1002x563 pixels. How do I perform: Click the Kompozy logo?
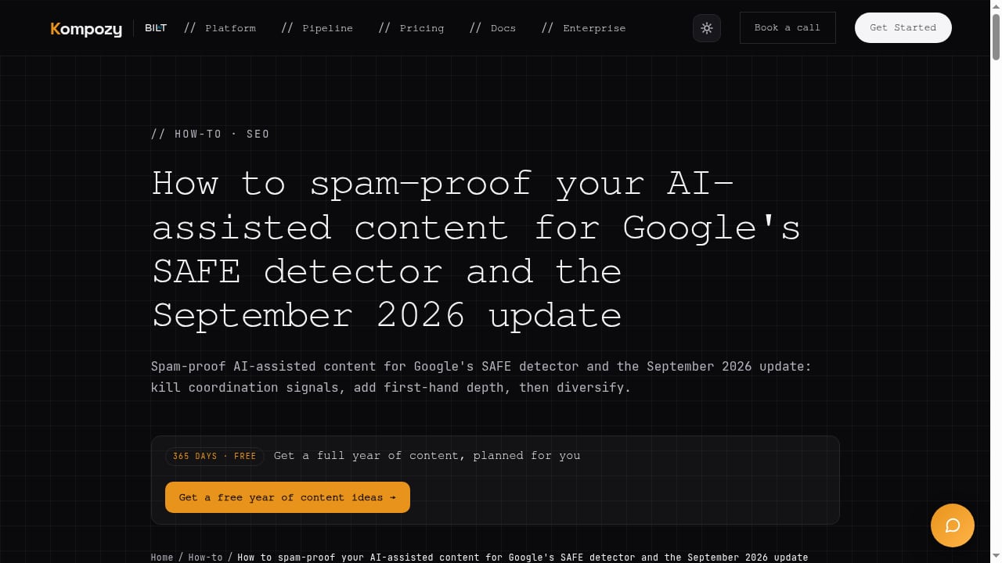coord(86,29)
